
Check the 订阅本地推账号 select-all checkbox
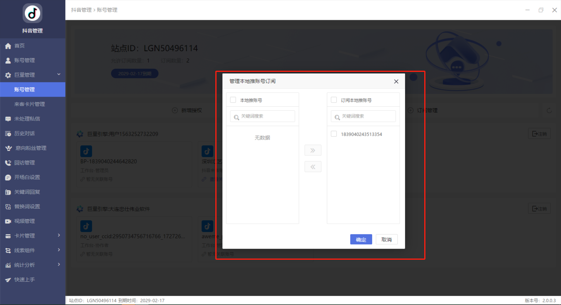(x=334, y=100)
